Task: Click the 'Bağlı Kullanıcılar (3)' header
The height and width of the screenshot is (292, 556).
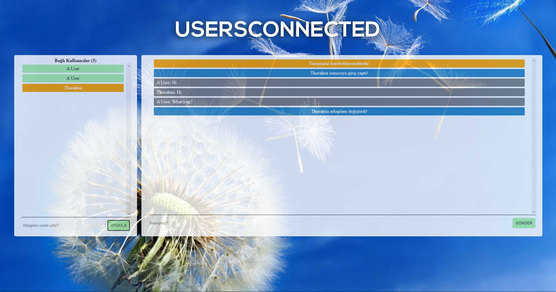Action: tap(75, 61)
